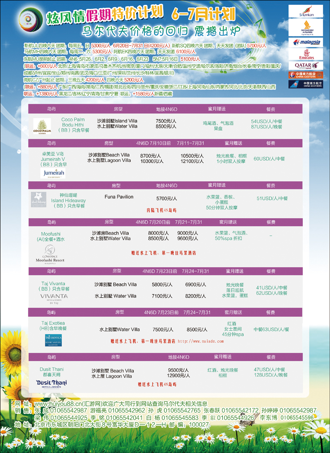Select room type "沙滩房Beach Villa"
This screenshot has width=330, height=453.
coord(111,233)
